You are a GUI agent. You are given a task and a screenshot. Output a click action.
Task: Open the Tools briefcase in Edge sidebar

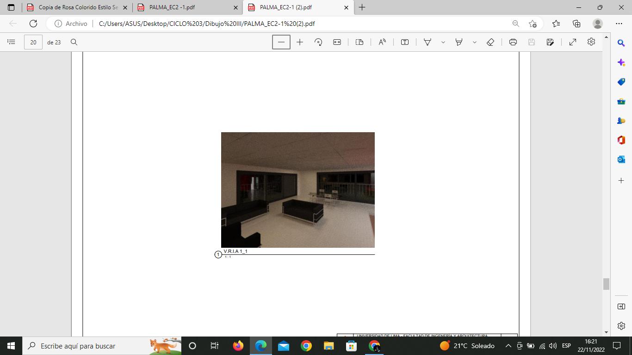[x=621, y=101]
